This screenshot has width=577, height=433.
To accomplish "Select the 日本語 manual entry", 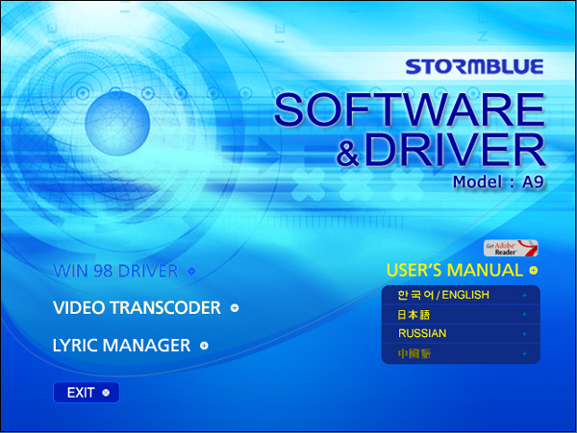I will click(x=461, y=314).
